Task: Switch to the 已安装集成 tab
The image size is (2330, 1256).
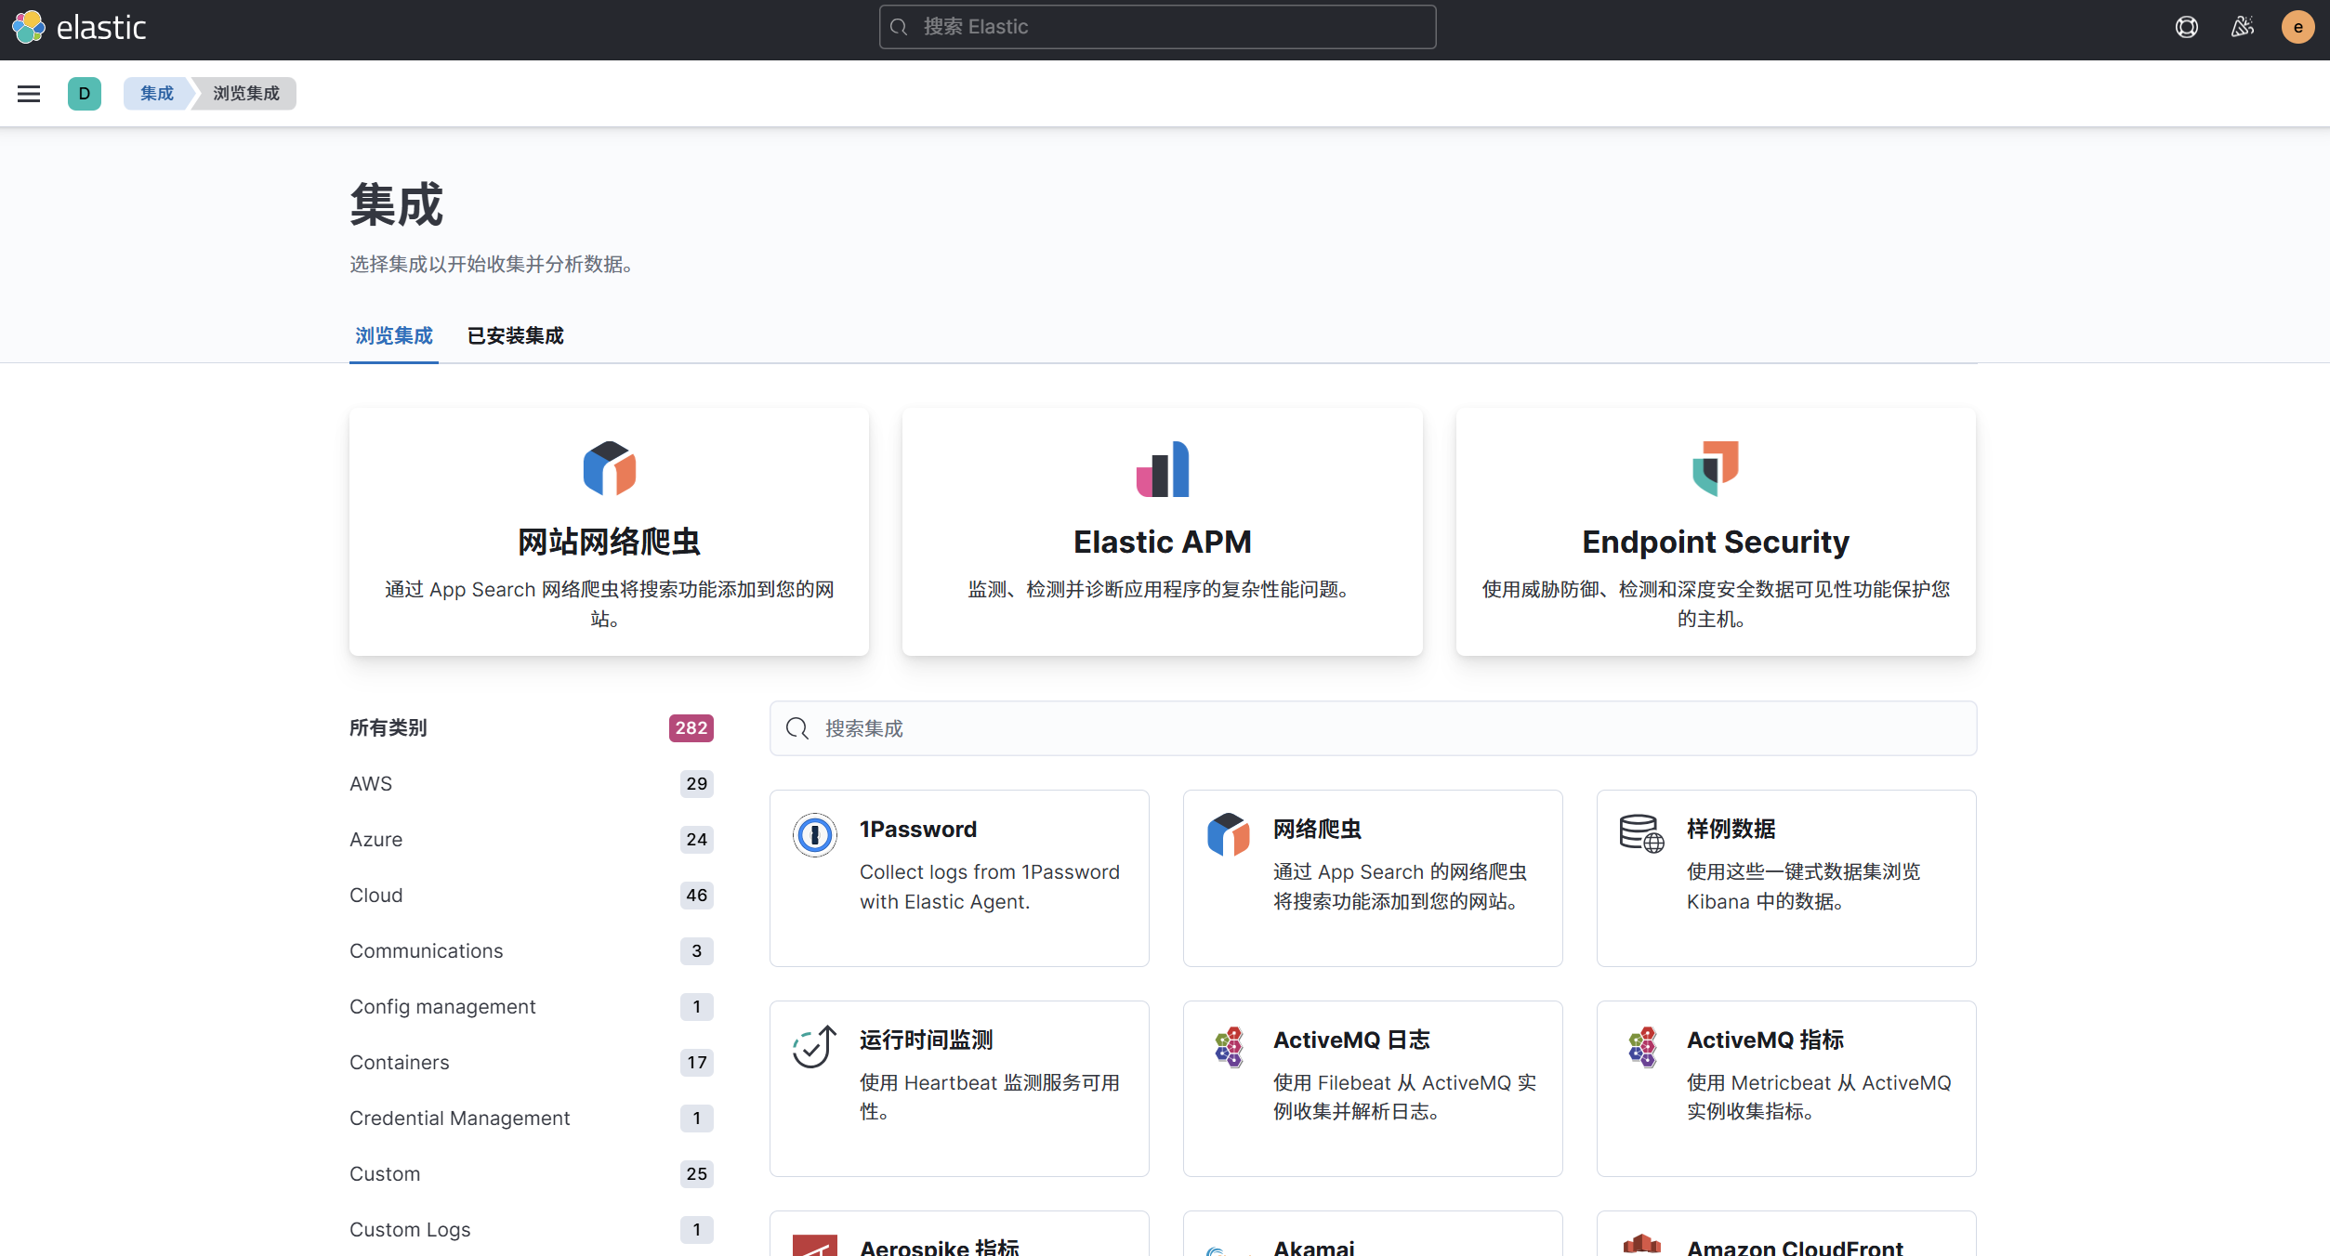Action: pos(515,335)
